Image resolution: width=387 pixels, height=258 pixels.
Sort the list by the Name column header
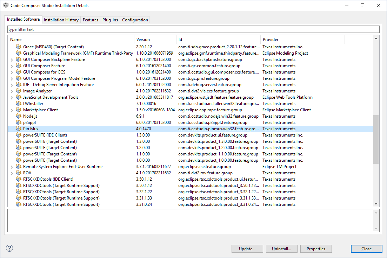[x=71, y=40]
